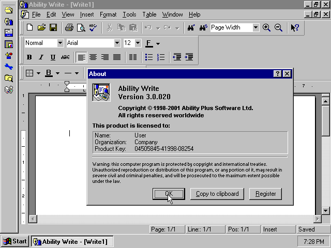Click the Paste clipboard icon

point(133,27)
